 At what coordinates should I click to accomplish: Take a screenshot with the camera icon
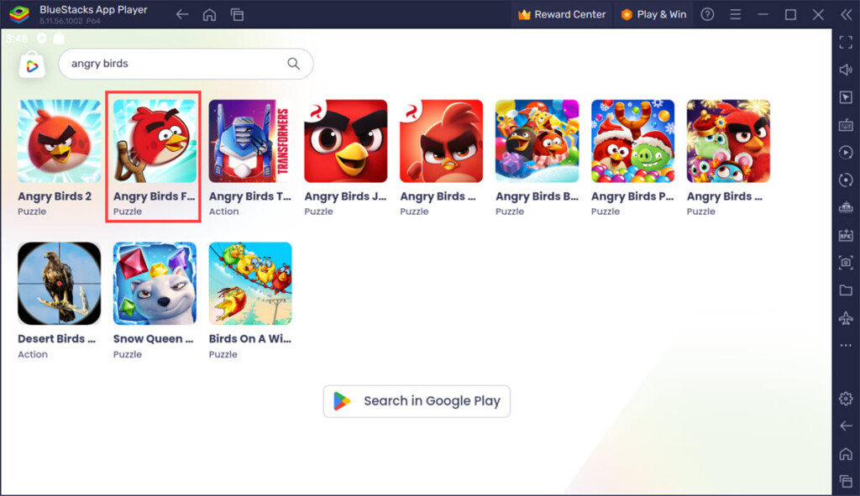(x=846, y=263)
